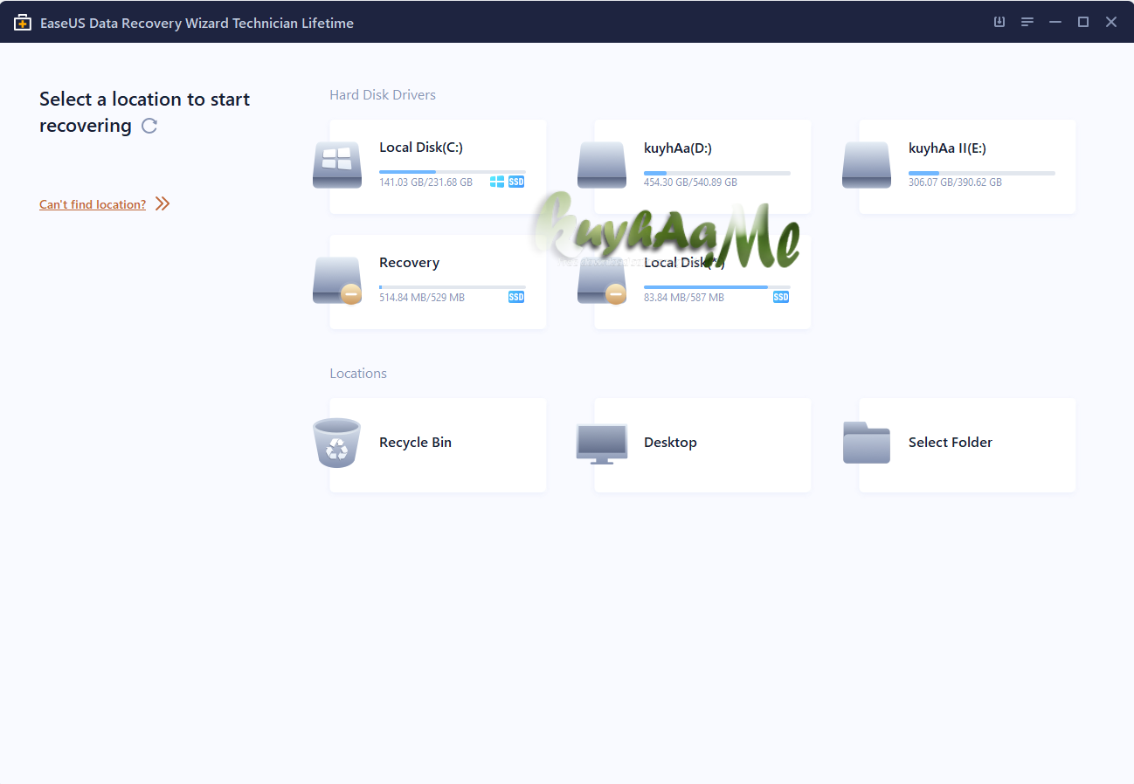The image size is (1134, 784).
Task: Click the Desktop location label
Action: pyautogui.click(x=670, y=443)
